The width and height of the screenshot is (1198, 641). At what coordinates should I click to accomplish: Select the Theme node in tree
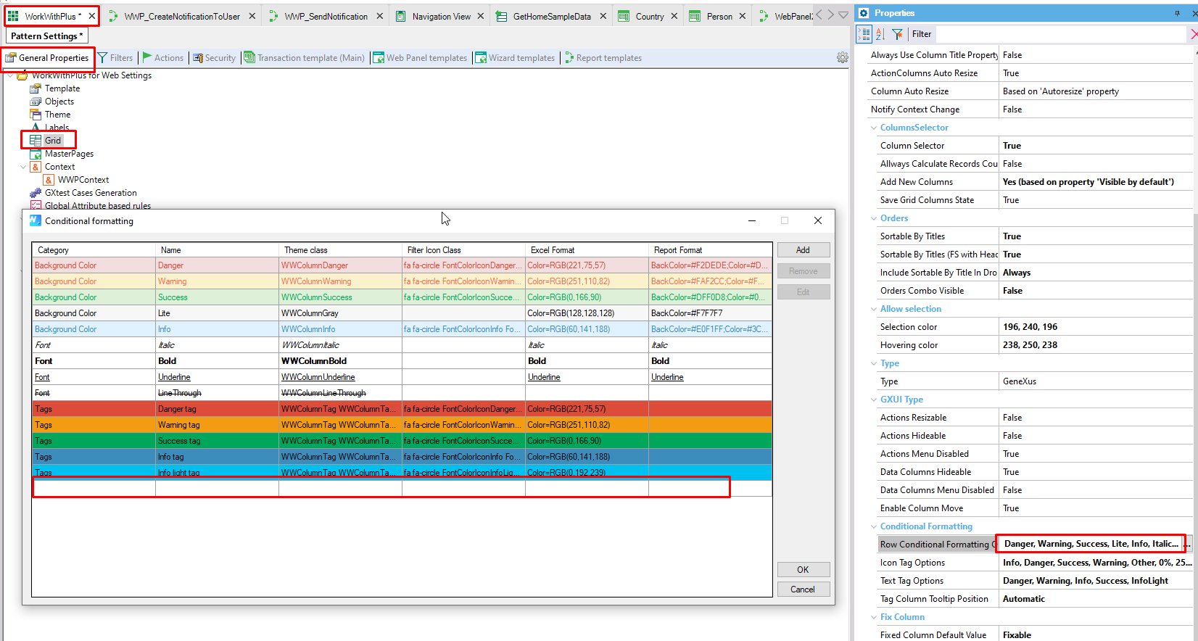(x=57, y=115)
